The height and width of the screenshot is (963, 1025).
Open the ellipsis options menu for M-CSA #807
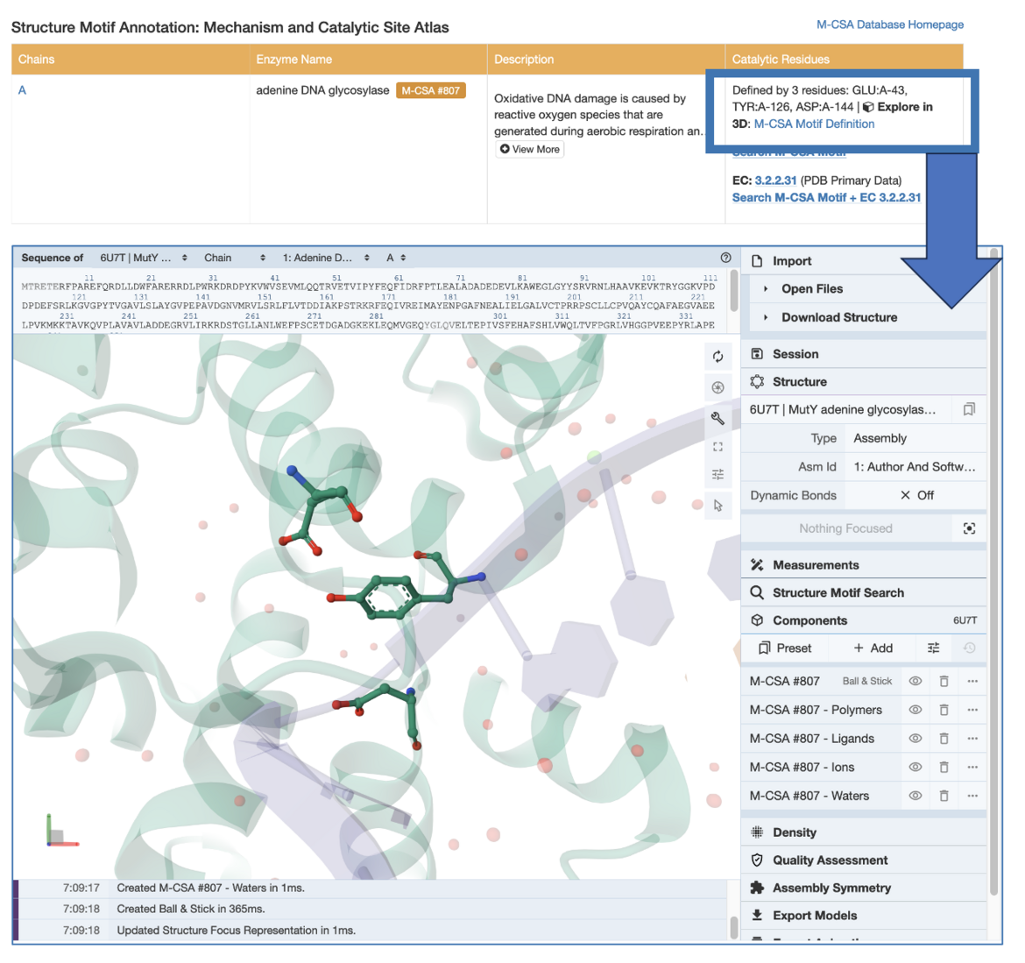972,681
